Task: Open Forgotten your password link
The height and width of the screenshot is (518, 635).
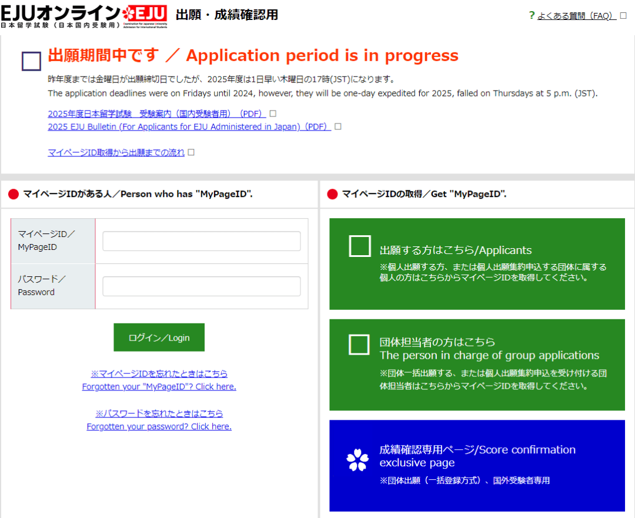Action: tap(159, 420)
